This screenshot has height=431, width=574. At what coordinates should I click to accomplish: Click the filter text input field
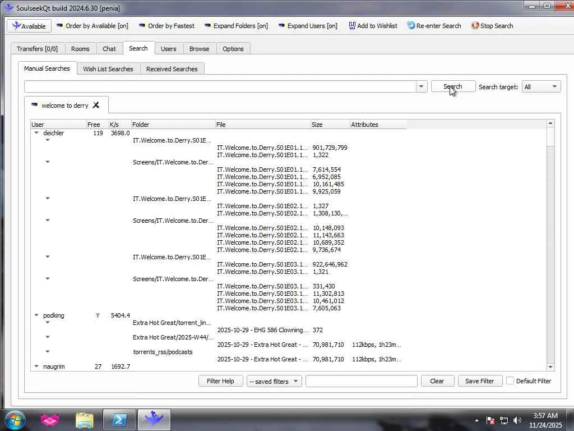point(362,381)
